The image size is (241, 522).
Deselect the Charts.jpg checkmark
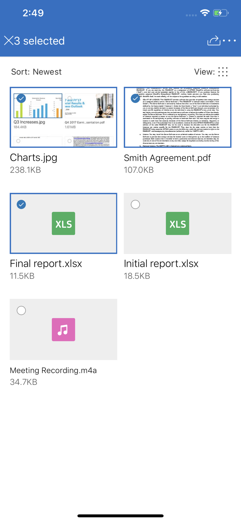tap(21, 98)
